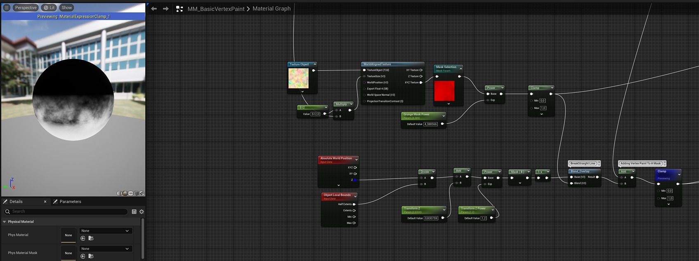Click the MM_BasicVertexPaint breadcrumb

click(x=216, y=9)
